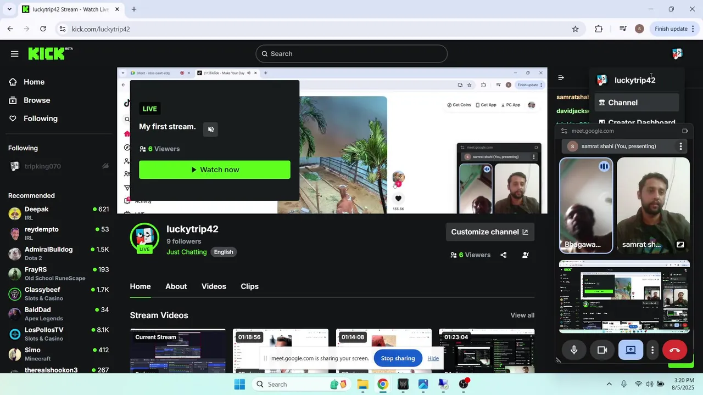Image resolution: width=703 pixels, height=395 pixels.
Task: Click luckytrip42 channel avatar with LIVE badge
Action: pyautogui.click(x=144, y=238)
